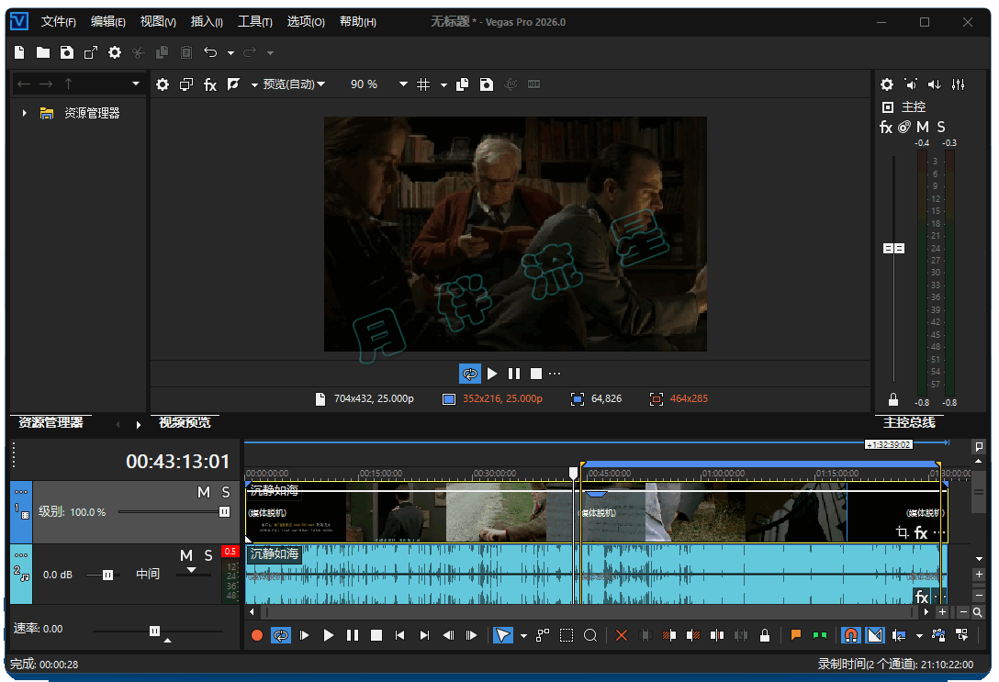The height and width of the screenshot is (682, 999).
Task: Copy the preview snapshot to the clipboard
Action: point(463,84)
